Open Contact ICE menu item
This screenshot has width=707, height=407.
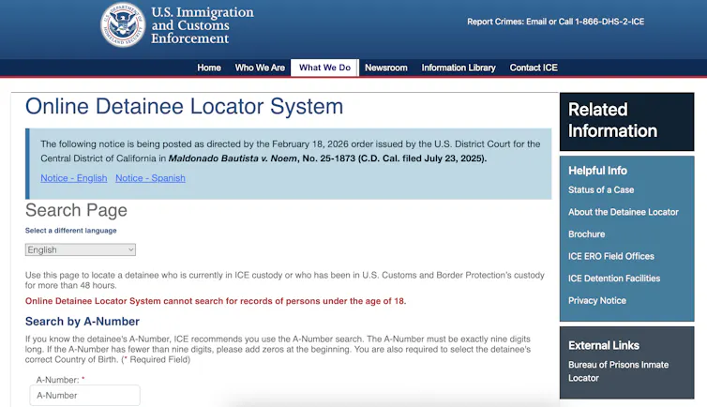pos(534,68)
